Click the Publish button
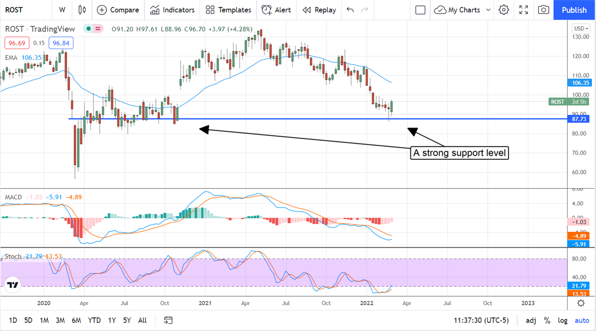The width and height of the screenshot is (596, 331). [574, 10]
